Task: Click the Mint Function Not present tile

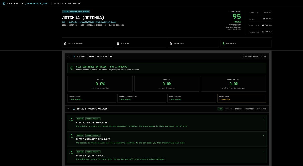Action: [192, 98]
